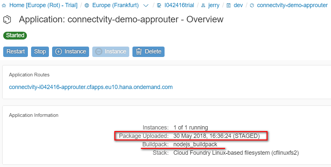The height and width of the screenshot is (167, 331).
Task: Delete the application
Action: point(148,52)
